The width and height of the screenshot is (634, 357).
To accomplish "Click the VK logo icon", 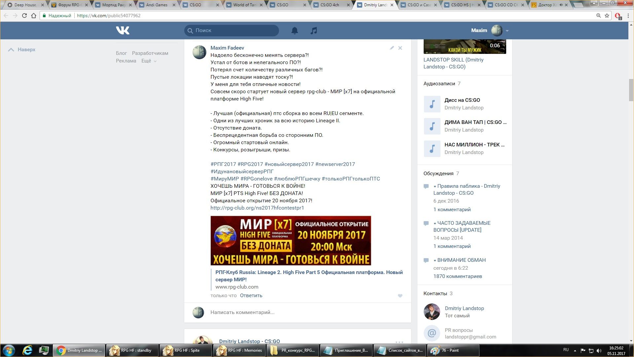I will [x=123, y=30].
